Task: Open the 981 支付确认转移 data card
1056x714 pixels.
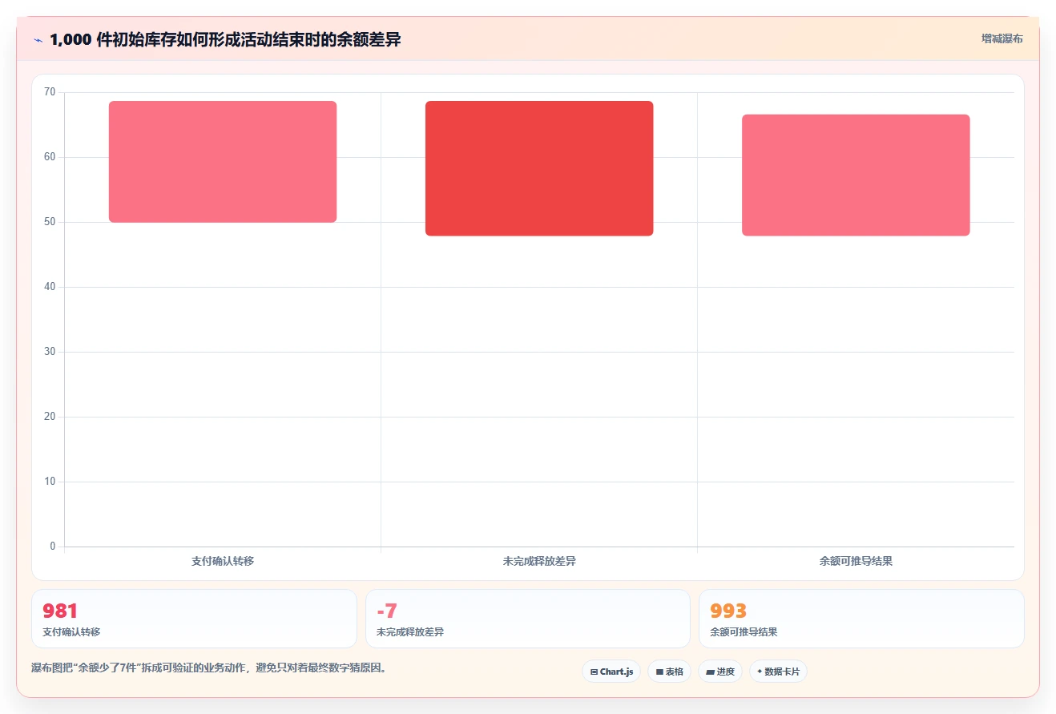Action: [194, 619]
